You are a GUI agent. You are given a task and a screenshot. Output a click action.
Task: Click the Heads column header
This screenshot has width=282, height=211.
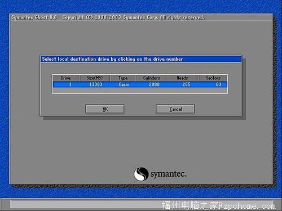click(x=183, y=78)
